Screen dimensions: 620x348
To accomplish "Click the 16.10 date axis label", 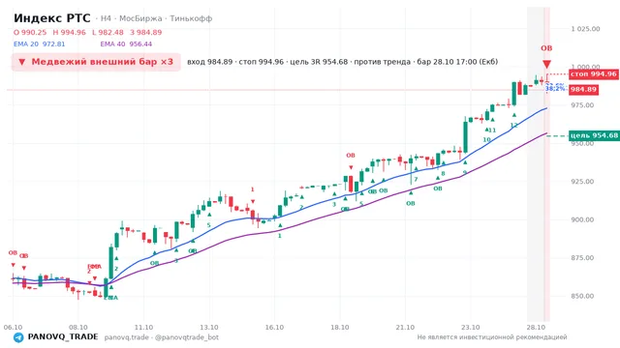I will (x=274, y=328).
